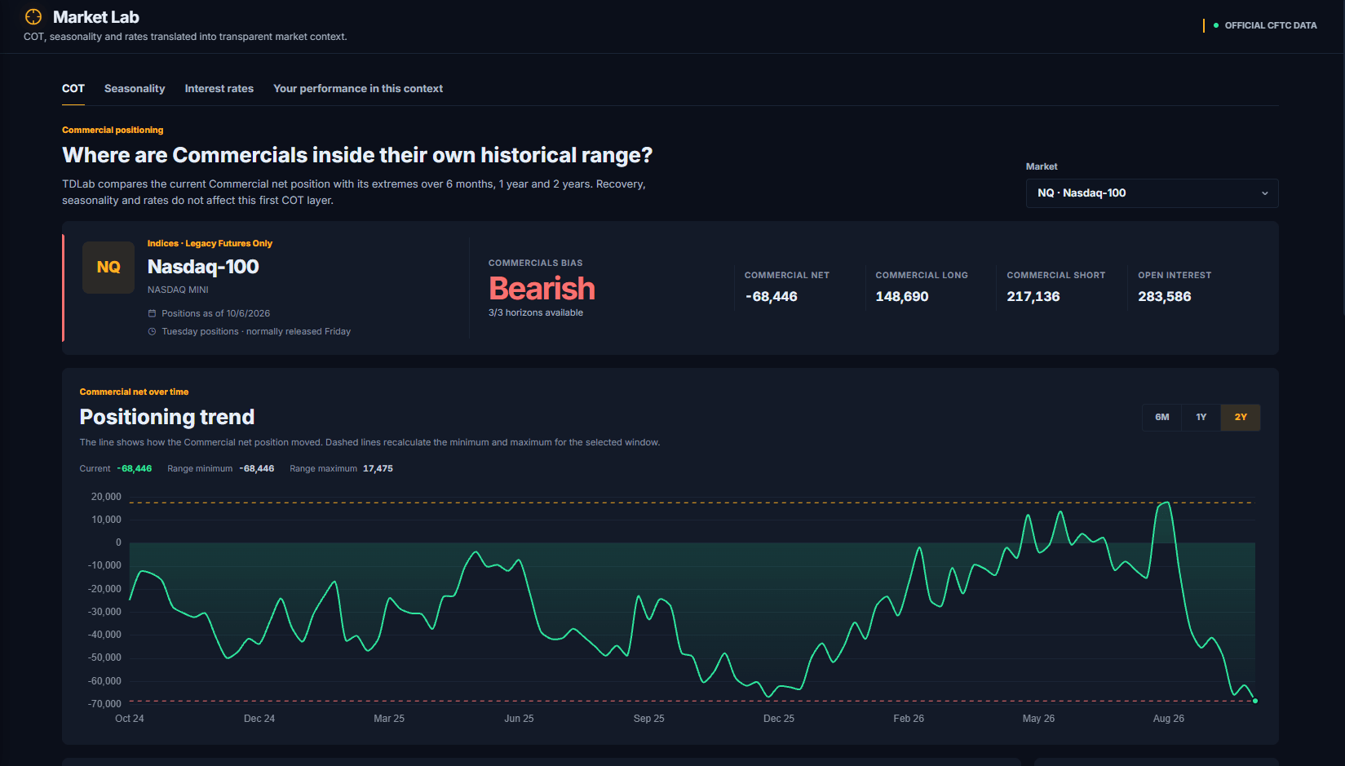This screenshot has height=766, width=1345.
Task: Click the calendar icon beside Positions as of
Action: (152, 313)
